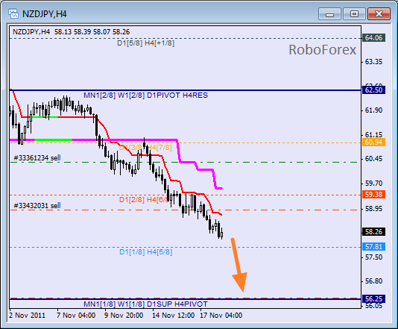Maximize the NZDJPY,H4 chart window
Screen dimensions: 398x329
(354, 13)
